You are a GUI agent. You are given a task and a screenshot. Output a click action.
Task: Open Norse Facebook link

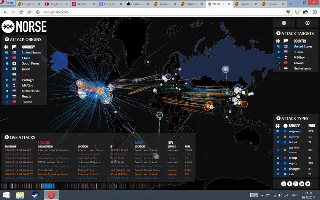pos(290,184)
